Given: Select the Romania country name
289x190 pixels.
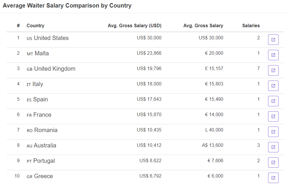Looking at the screenshot, I should [46, 130].
